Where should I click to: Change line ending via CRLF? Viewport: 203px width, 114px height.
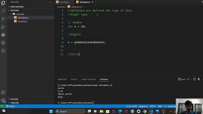[160, 106]
